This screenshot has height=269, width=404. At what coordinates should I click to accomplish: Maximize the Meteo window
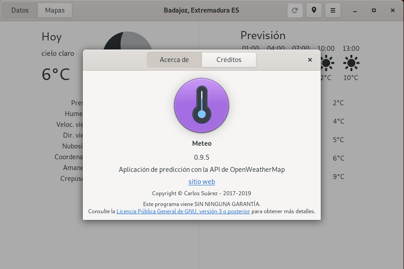click(373, 10)
